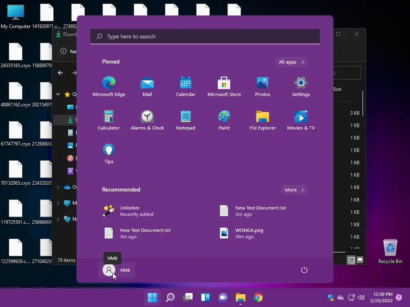This screenshot has height=307, width=410.
Task: Open Windows Security tray icon
Action: pyautogui.click(x=331, y=297)
